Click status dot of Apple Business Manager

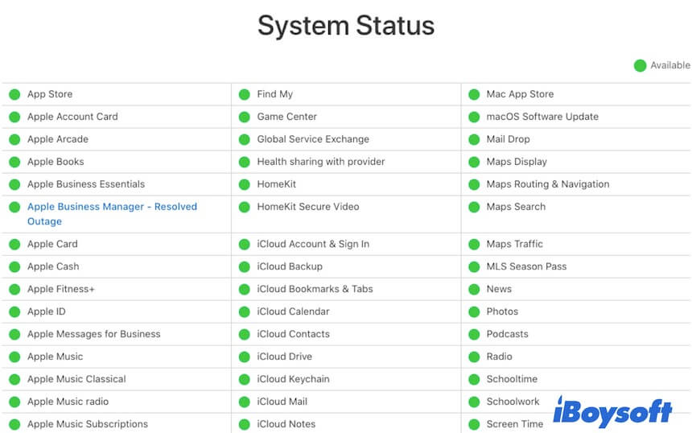(x=14, y=207)
